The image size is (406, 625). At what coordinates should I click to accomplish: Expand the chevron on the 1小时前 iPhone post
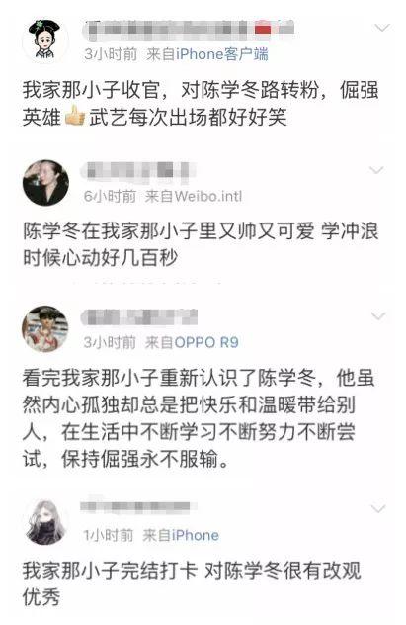pos(378,509)
